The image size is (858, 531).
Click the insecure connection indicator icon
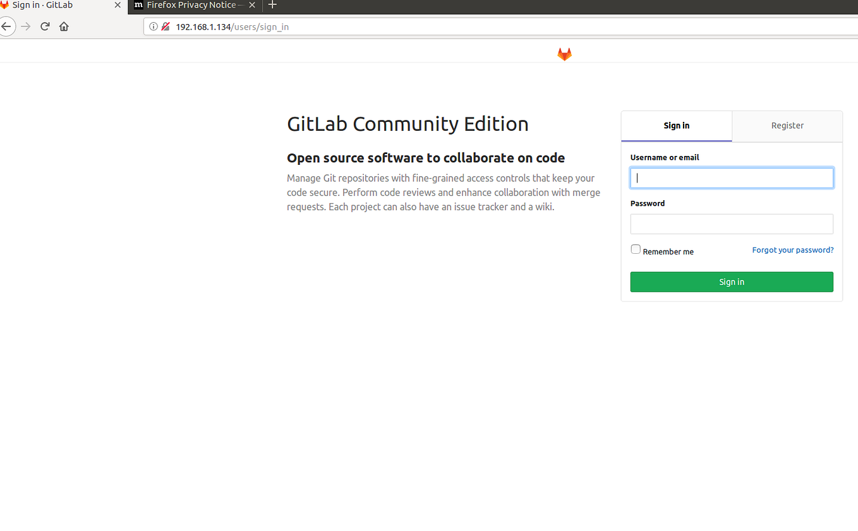166,27
